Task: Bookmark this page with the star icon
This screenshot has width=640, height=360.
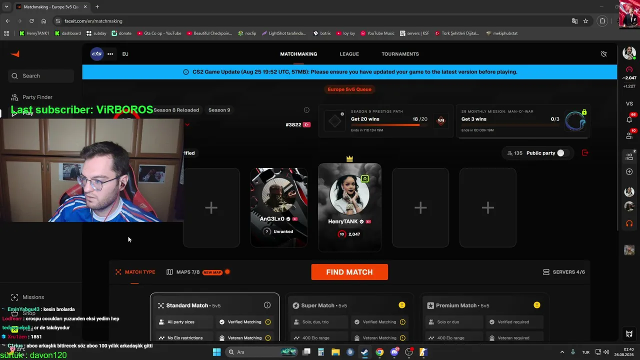Action: pyautogui.click(x=585, y=21)
